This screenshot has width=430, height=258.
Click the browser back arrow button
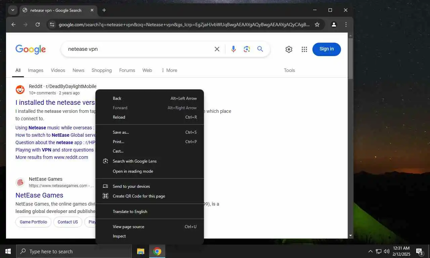(13, 25)
